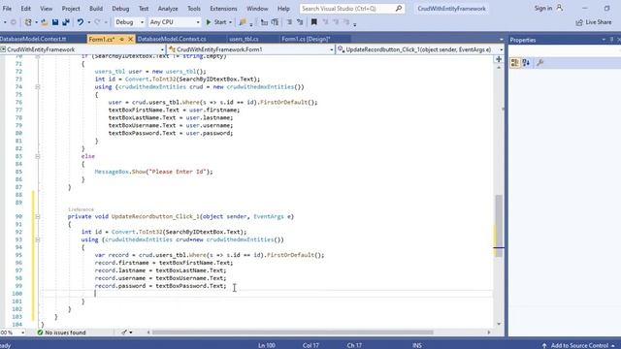Click the Ln 100 status bar indicator
This screenshot has width=621, height=349.
(x=267, y=345)
